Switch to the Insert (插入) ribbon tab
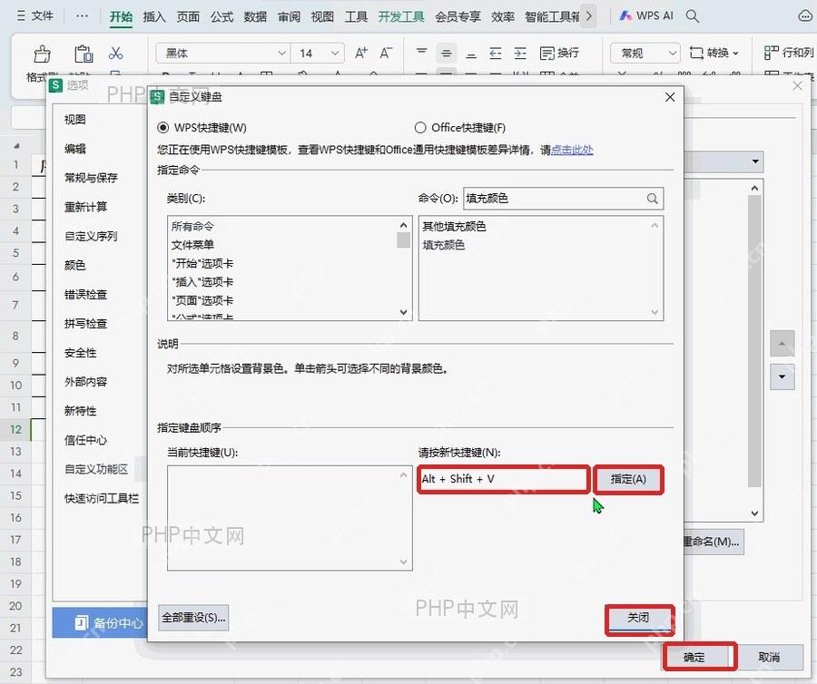Image resolution: width=817 pixels, height=684 pixels. point(154,16)
